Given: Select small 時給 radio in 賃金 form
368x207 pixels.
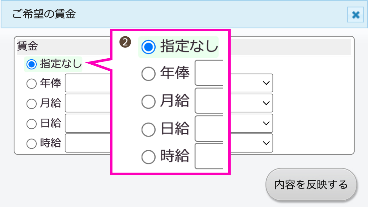Looking at the screenshot, I should (x=32, y=144).
